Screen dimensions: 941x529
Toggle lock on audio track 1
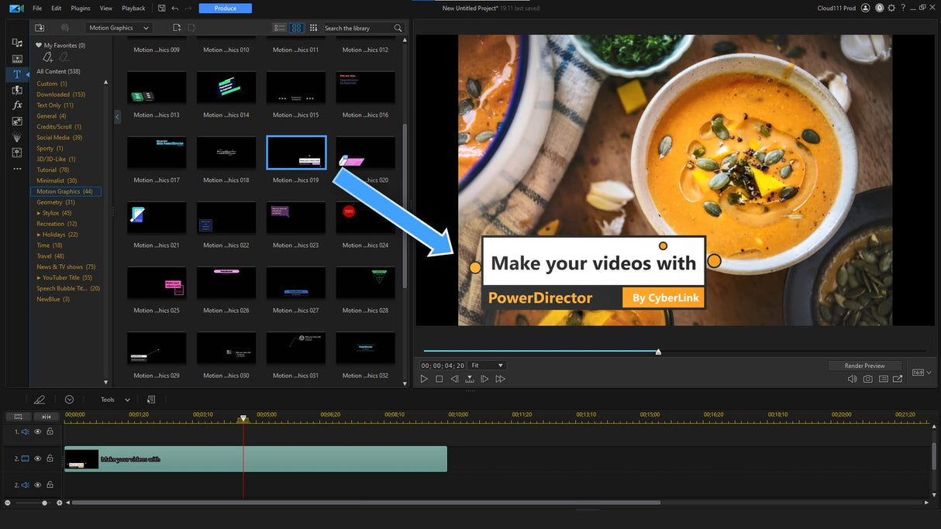(50, 431)
